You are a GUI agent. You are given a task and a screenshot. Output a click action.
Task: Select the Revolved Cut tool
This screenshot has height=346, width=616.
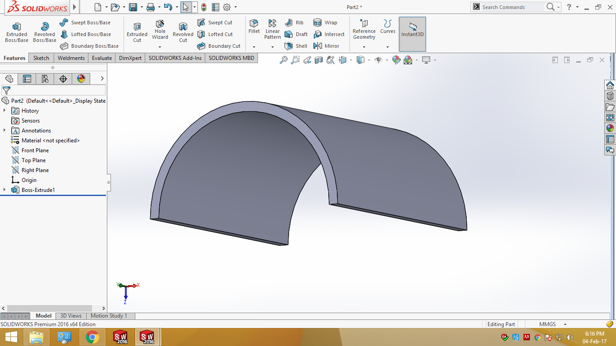183,32
